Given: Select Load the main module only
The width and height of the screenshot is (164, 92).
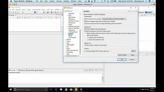Looking at the screenshot, I should 88,38.
